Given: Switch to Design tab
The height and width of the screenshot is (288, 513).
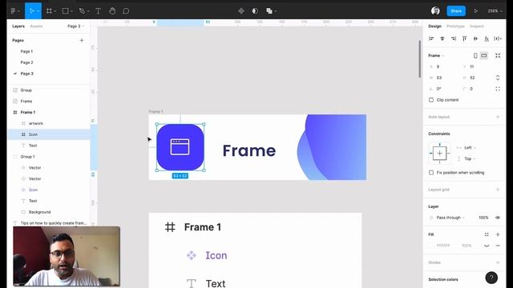Looking at the screenshot, I should pyautogui.click(x=434, y=26).
